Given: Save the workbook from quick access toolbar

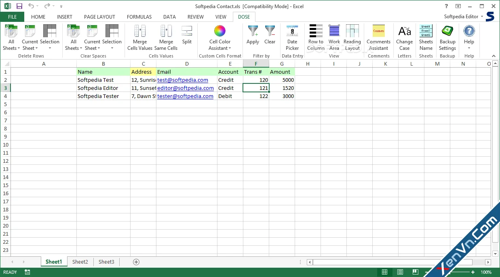Looking at the screenshot, I should (x=19, y=6).
